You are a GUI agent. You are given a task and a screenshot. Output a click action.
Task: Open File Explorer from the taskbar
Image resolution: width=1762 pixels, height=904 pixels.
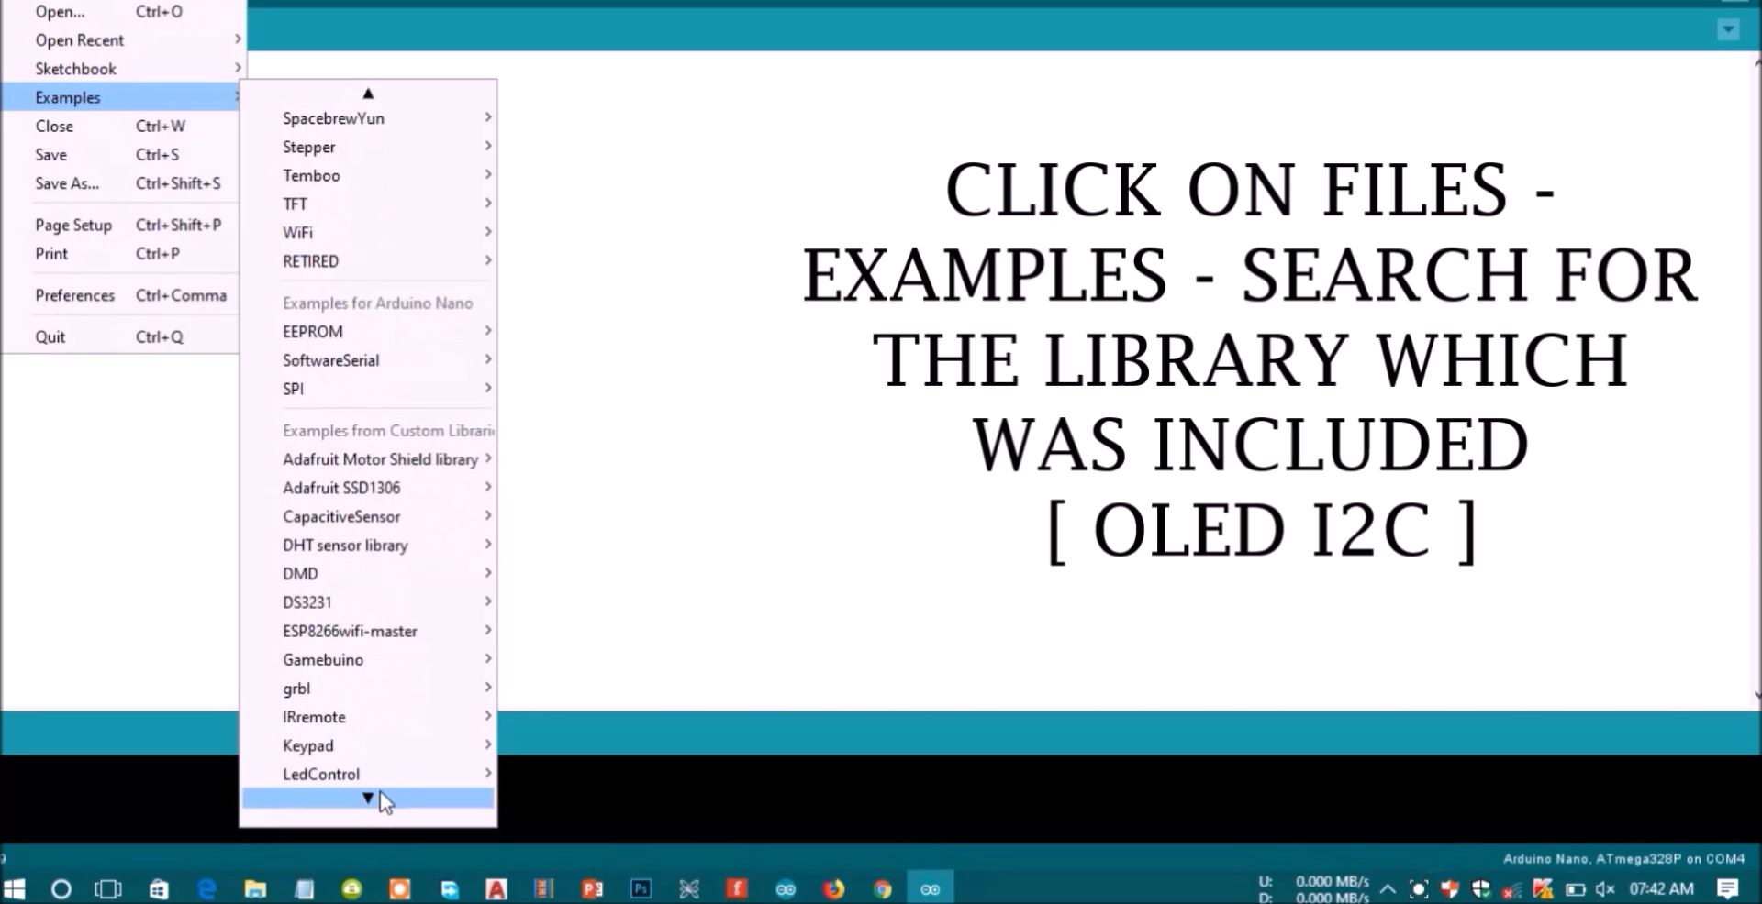255,888
